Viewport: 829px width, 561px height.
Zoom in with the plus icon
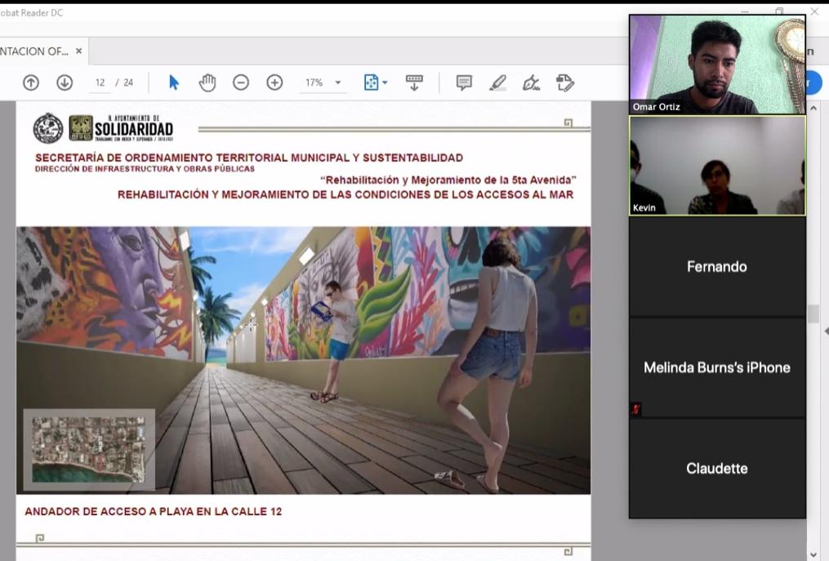tap(274, 82)
